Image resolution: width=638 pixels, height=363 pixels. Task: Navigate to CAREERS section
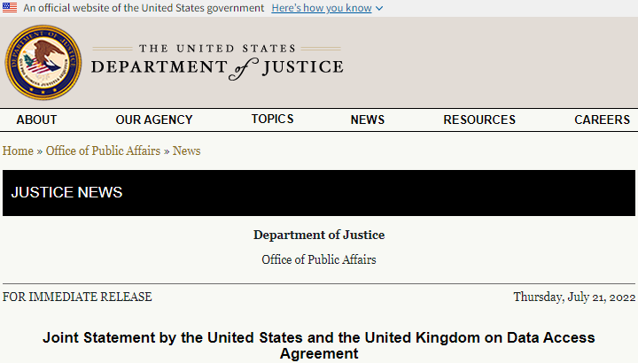[603, 120]
